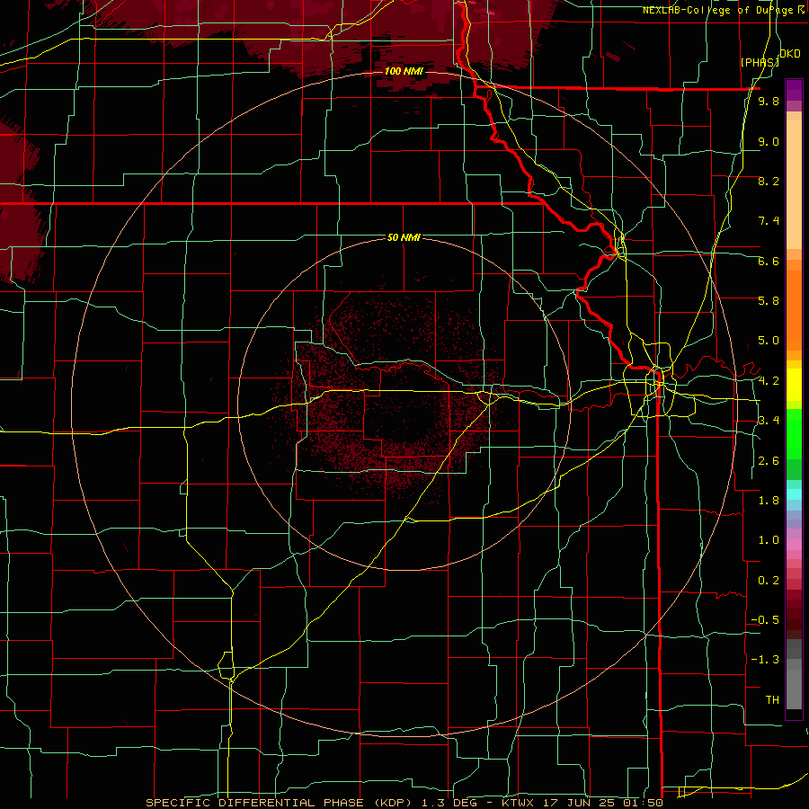Image resolution: width=809 pixels, height=809 pixels.
Task: Click the 5.0 scale value
Action: click(x=769, y=341)
